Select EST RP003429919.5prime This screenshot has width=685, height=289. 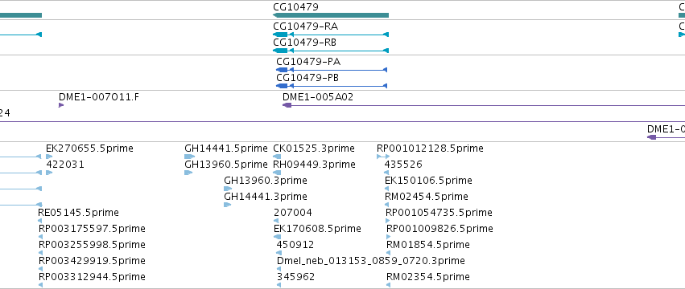pyautogui.click(x=93, y=261)
